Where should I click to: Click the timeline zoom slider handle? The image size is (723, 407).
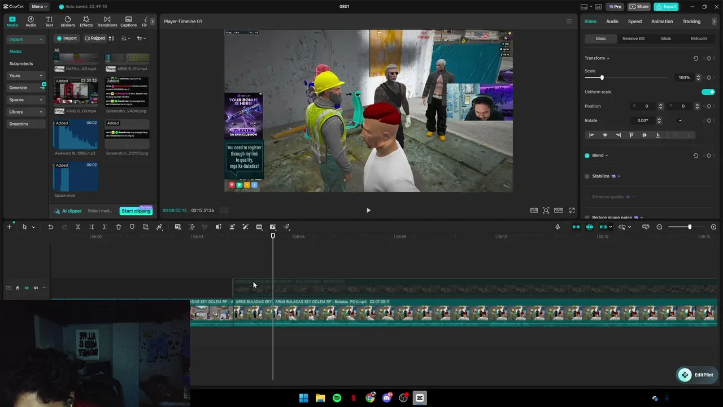pyautogui.click(x=689, y=227)
